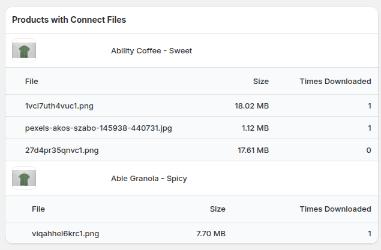This screenshot has height=250, width=381.
Task: Open the Able Granola - Spicy product
Action: coord(149,179)
